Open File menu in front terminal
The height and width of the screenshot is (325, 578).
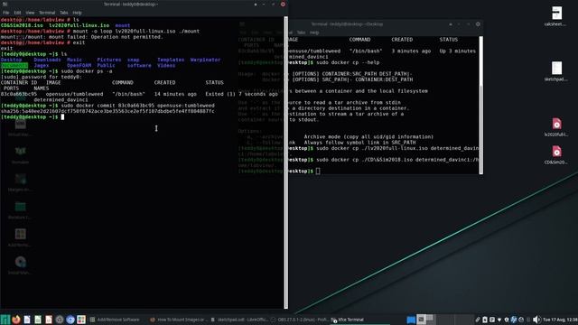(6, 13)
